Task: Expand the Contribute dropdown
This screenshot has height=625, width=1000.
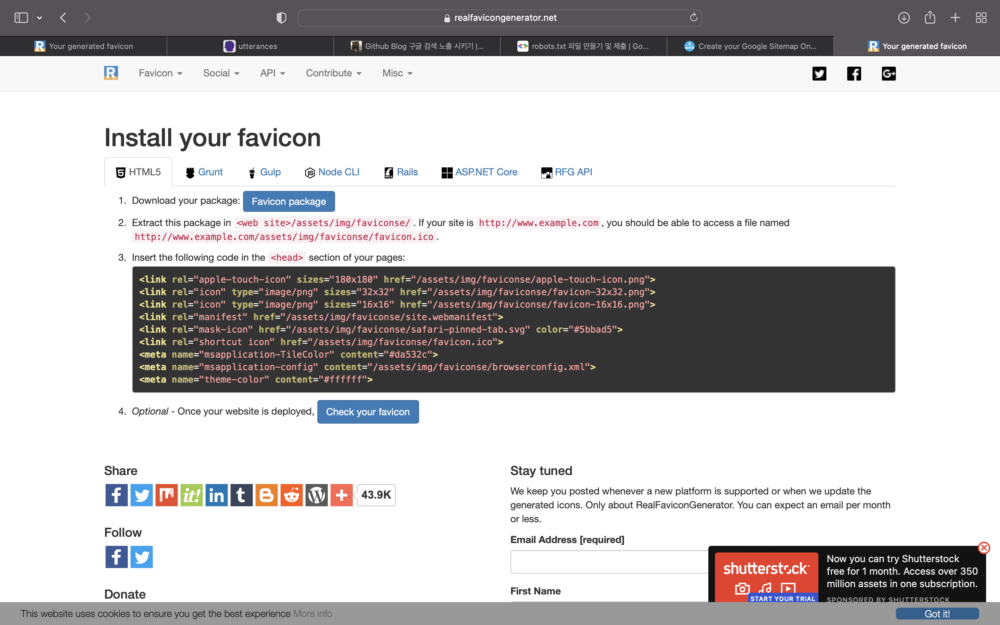Action: click(x=333, y=73)
